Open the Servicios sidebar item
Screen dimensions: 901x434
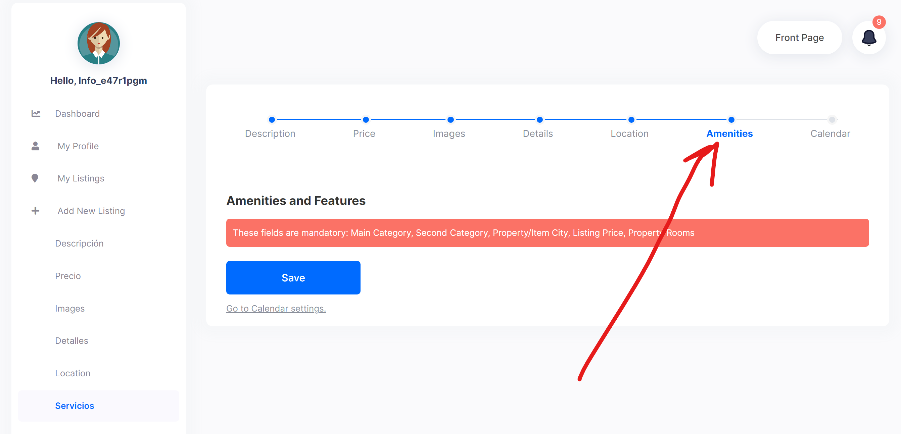pos(99,406)
